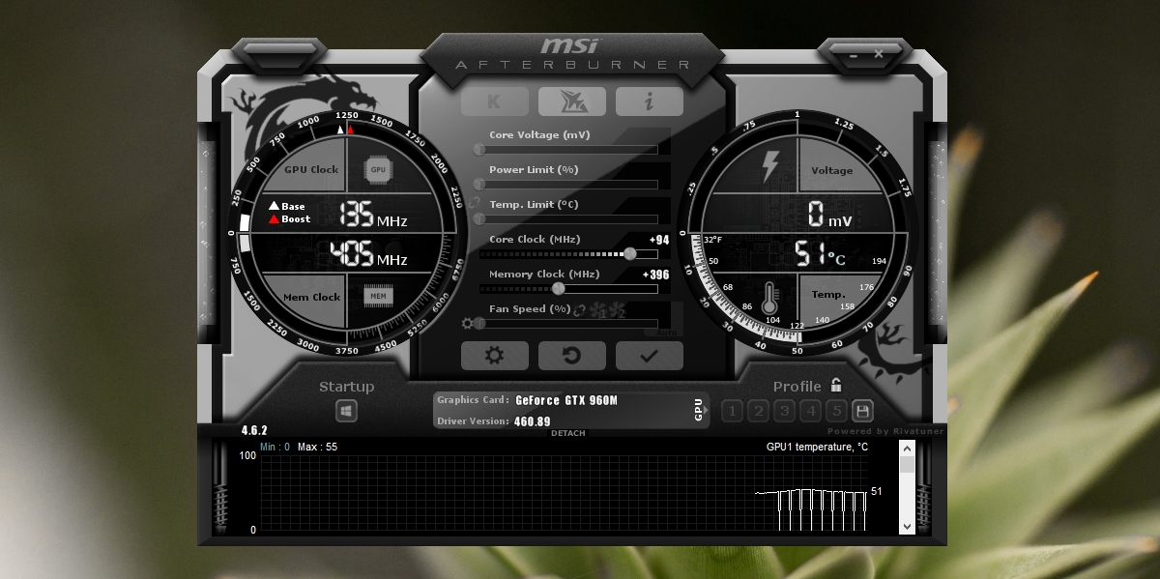Reset clocks with the circular arrow button
Screen dimensions: 1160x579
pos(572,356)
